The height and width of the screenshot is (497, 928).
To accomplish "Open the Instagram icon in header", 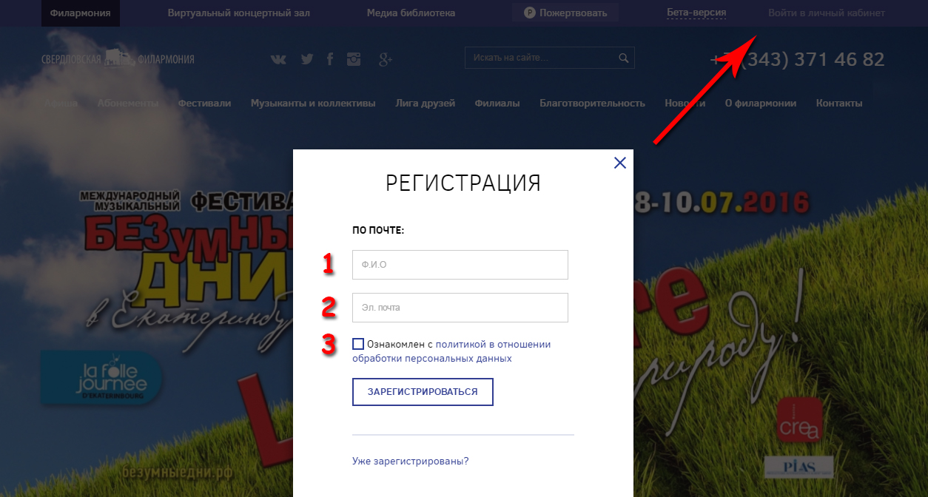I will pyautogui.click(x=354, y=59).
